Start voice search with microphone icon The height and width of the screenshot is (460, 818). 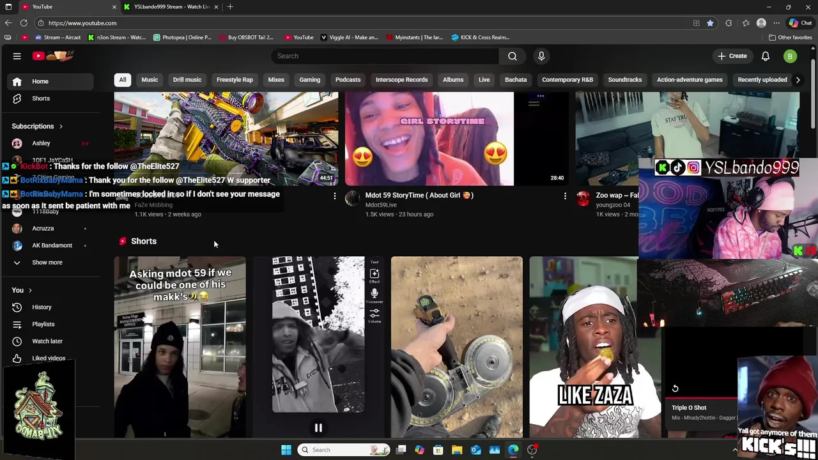click(x=541, y=56)
